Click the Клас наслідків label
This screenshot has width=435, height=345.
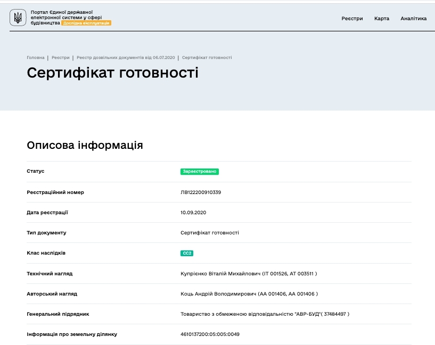tap(46, 253)
